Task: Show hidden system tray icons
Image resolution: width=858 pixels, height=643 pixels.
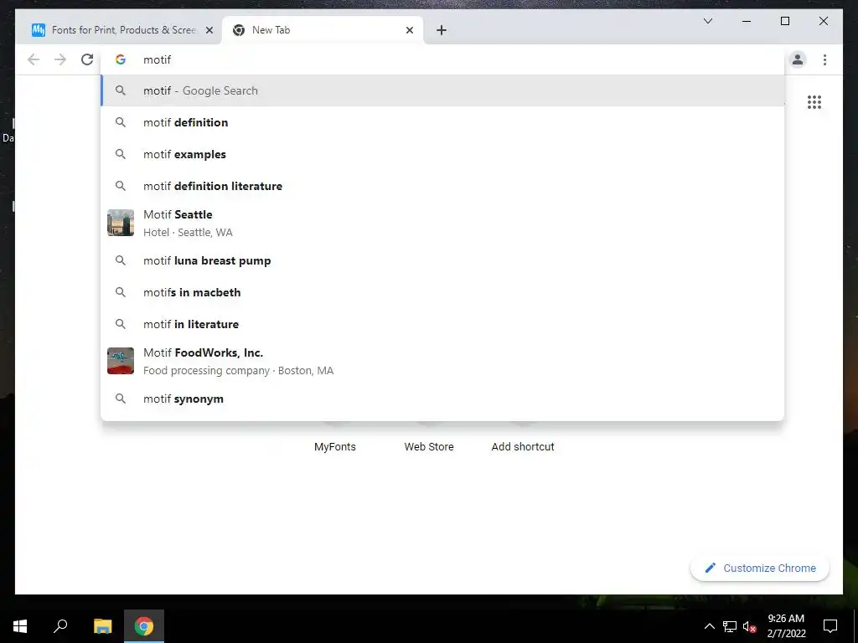Action: (709, 626)
